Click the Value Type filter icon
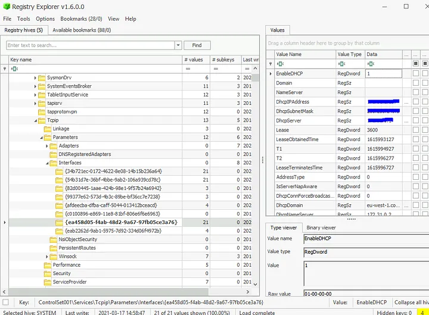Viewport: 429px width, 315px height. (342, 64)
